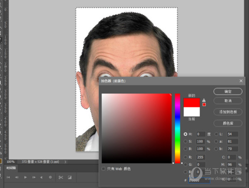Click the hex color input field
This screenshot has height=188, width=249.
coord(200,180)
